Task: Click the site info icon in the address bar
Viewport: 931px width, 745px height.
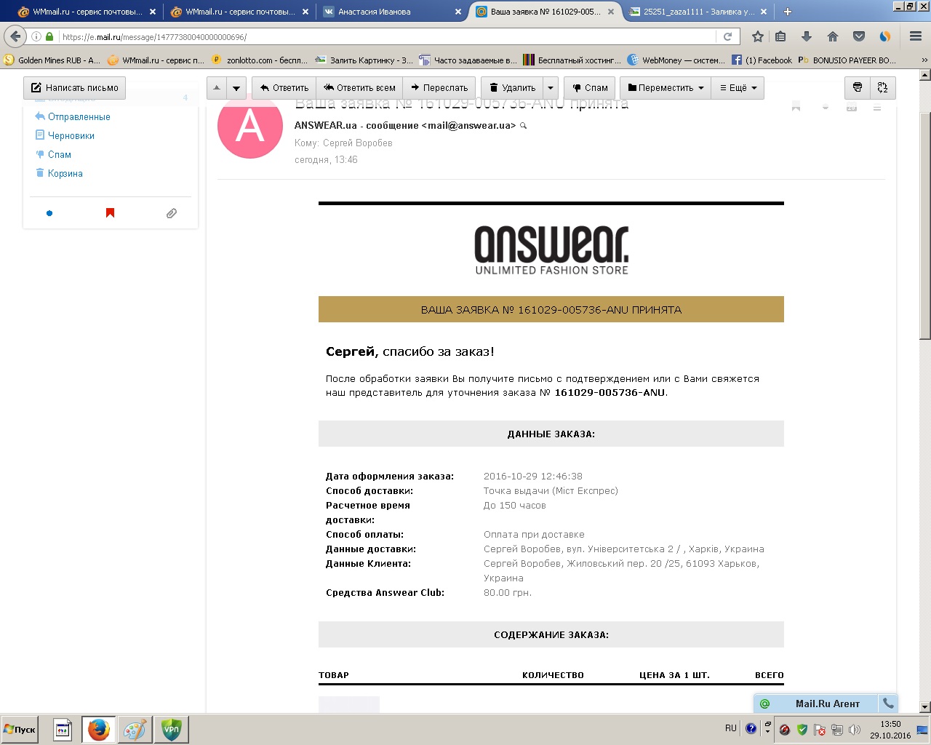Action: click(x=36, y=36)
